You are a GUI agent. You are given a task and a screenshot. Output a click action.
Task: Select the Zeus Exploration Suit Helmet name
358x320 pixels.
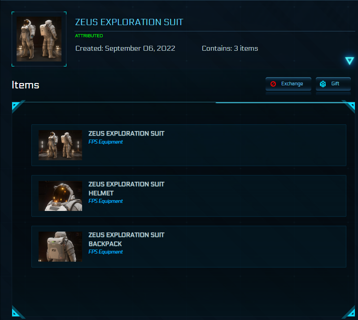click(x=127, y=188)
